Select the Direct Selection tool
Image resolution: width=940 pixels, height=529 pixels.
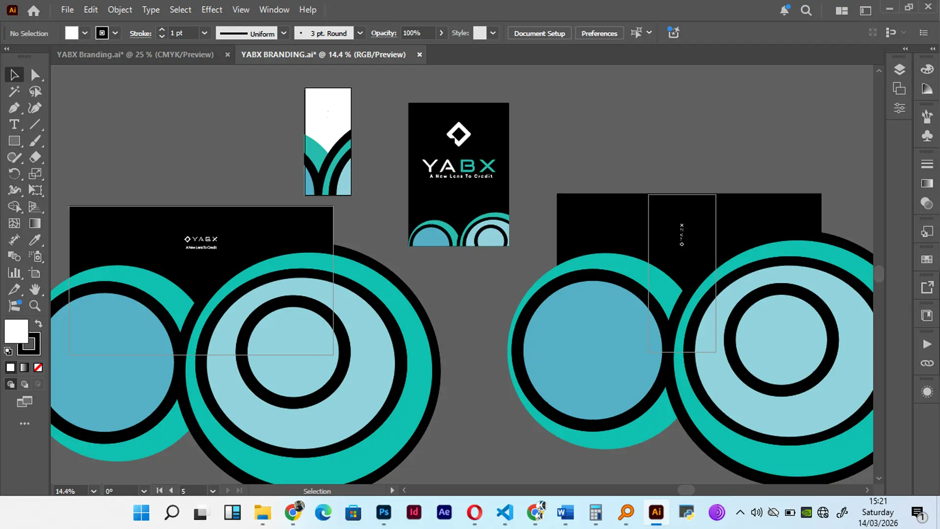coord(35,74)
